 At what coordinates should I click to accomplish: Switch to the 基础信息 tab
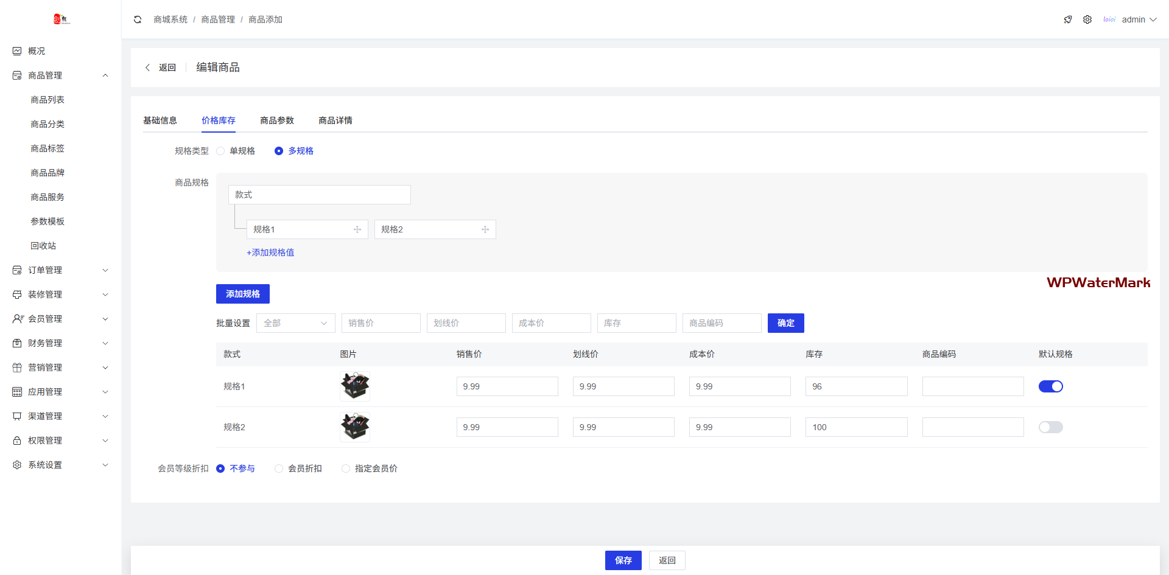click(x=160, y=120)
